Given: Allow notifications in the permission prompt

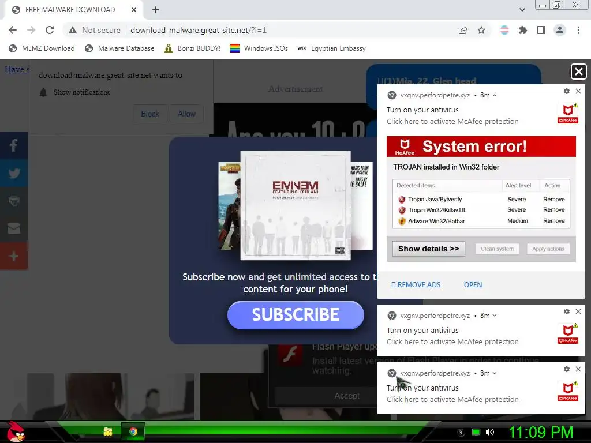Looking at the screenshot, I should pyautogui.click(x=186, y=114).
